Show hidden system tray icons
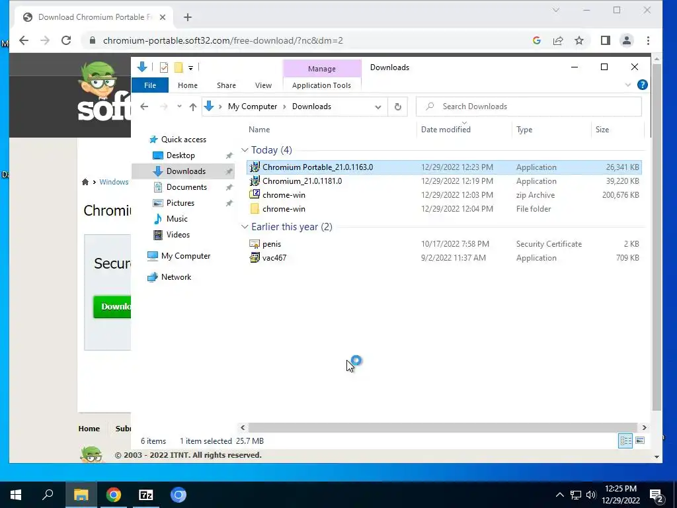Image resolution: width=677 pixels, height=508 pixels. (559, 495)
